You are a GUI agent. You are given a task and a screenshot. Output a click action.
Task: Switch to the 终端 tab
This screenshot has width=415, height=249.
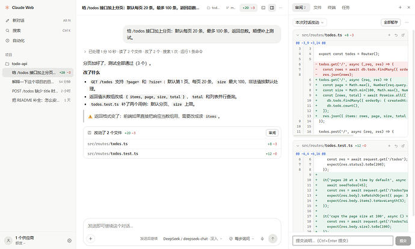[x=331, y=7]
